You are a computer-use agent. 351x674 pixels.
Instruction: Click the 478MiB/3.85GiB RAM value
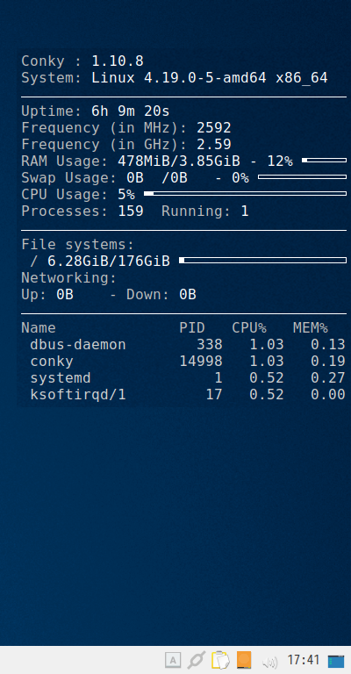pyautogui.click(x=179, y=161)
